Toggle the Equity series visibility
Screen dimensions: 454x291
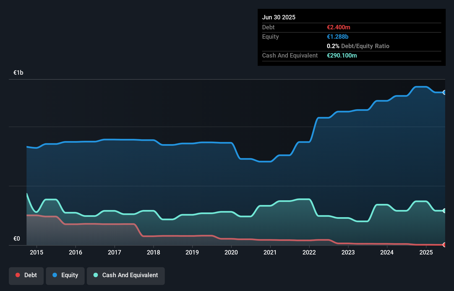click(x=65, y=276)
